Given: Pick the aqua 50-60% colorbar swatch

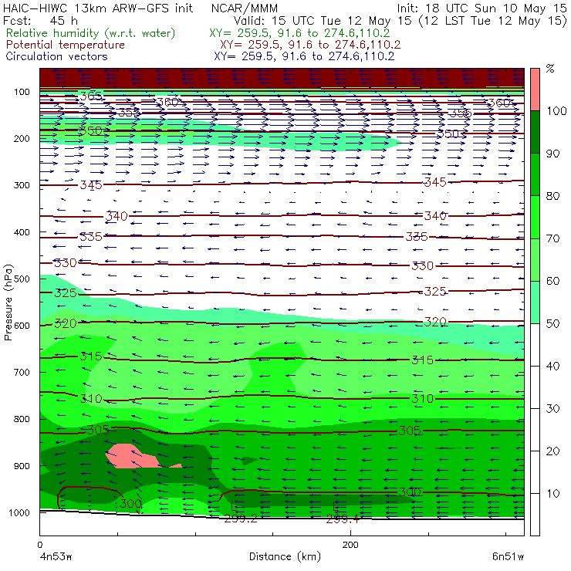Looking at the screenshot, I should coord(535,302).
